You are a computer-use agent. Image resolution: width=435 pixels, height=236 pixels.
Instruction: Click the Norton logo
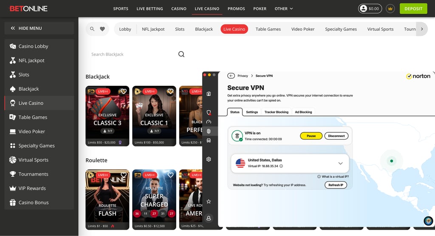point(418,76)
